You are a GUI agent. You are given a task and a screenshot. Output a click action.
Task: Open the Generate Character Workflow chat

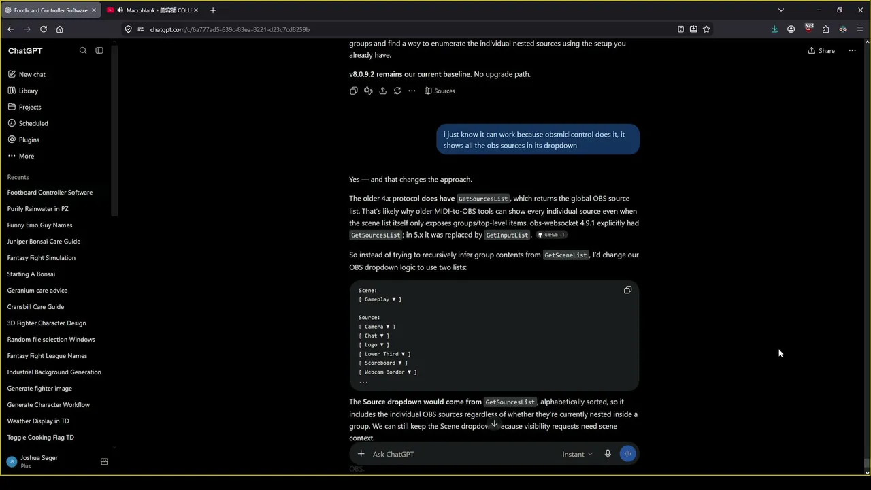click(48, 405)
